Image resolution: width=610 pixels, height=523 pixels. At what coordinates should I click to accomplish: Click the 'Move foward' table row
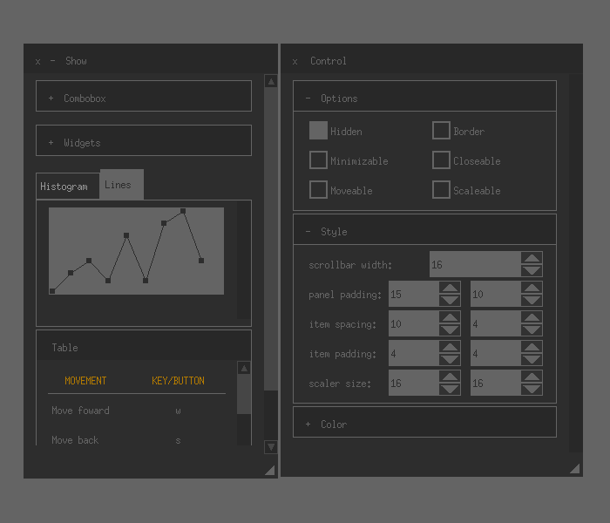tap(137, 411)
